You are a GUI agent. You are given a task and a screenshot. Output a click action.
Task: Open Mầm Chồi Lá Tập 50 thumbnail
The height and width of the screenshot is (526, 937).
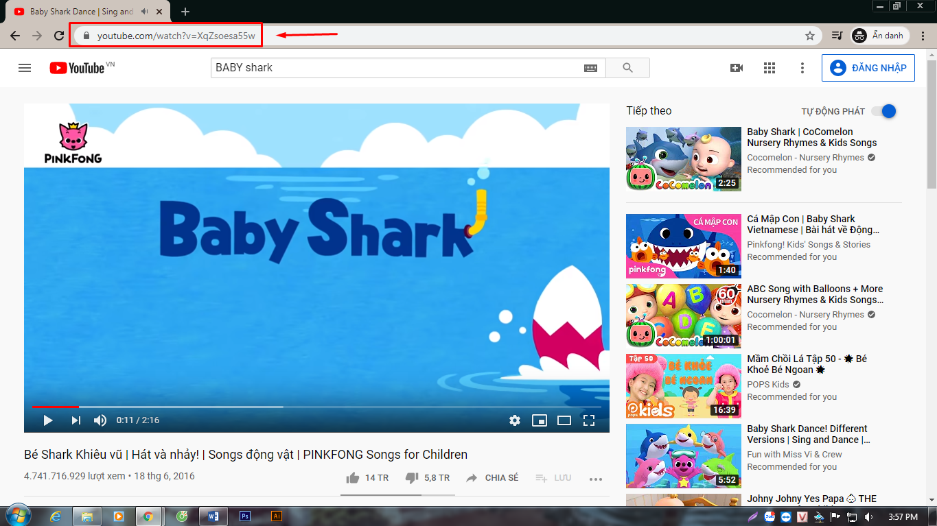(684, 385)
